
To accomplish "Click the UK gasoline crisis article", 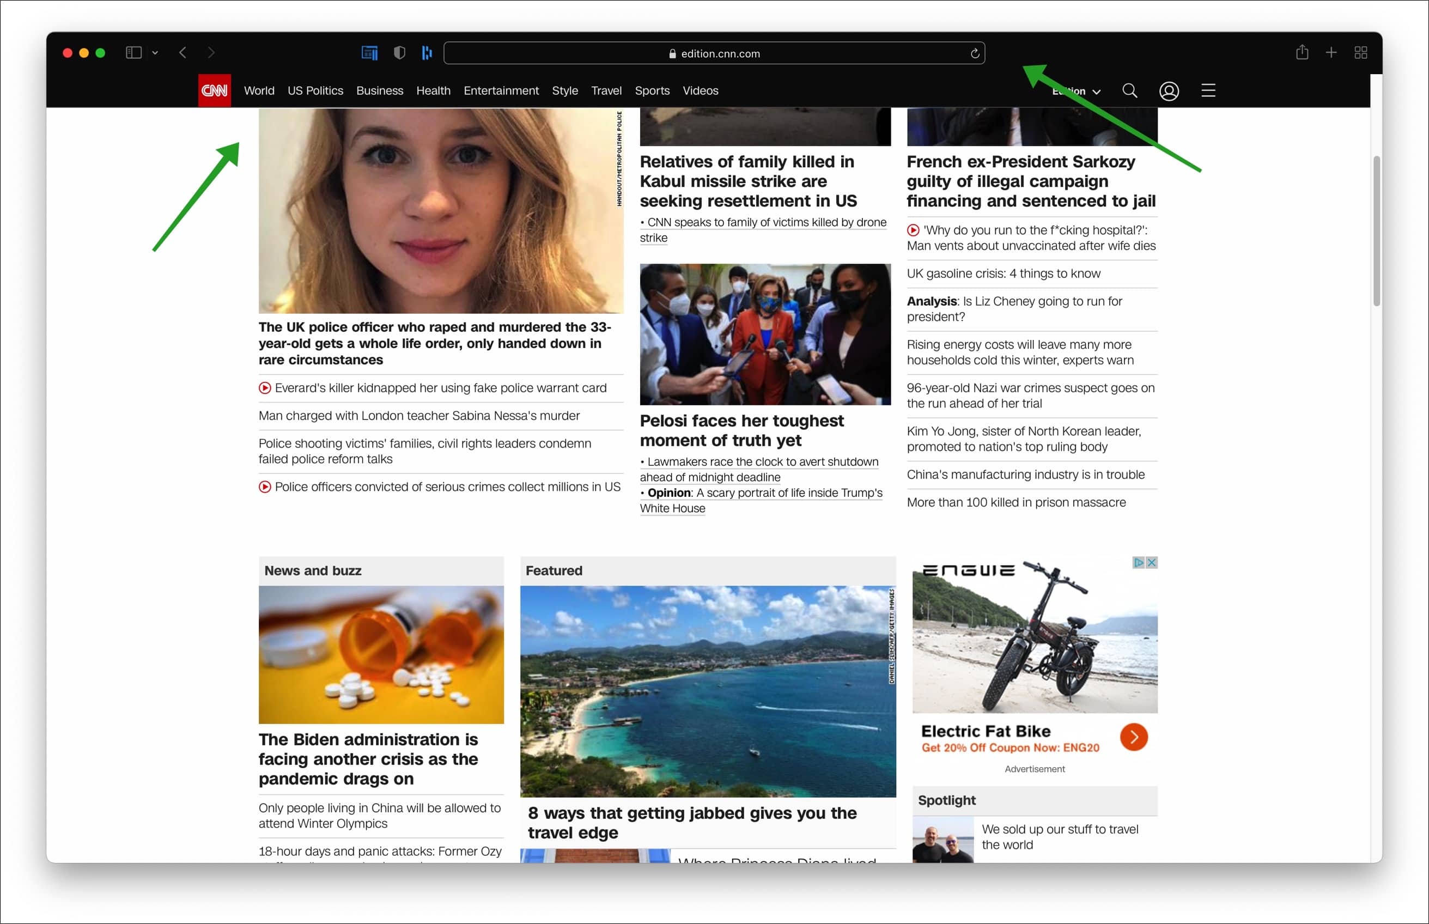I will pos(1003,274).
